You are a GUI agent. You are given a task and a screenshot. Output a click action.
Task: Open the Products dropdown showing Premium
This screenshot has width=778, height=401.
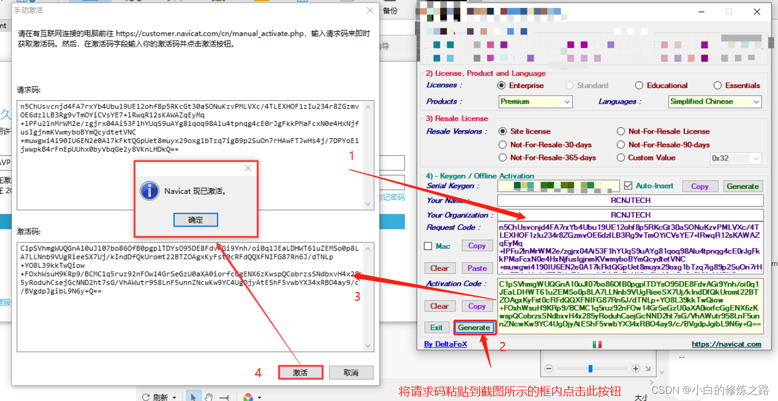(535, 102)
